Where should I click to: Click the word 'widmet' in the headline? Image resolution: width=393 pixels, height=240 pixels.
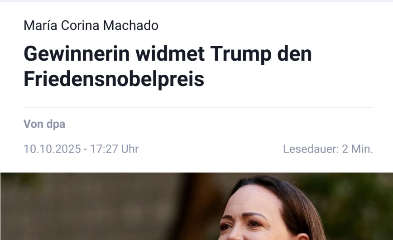click(x=170, y=54)
